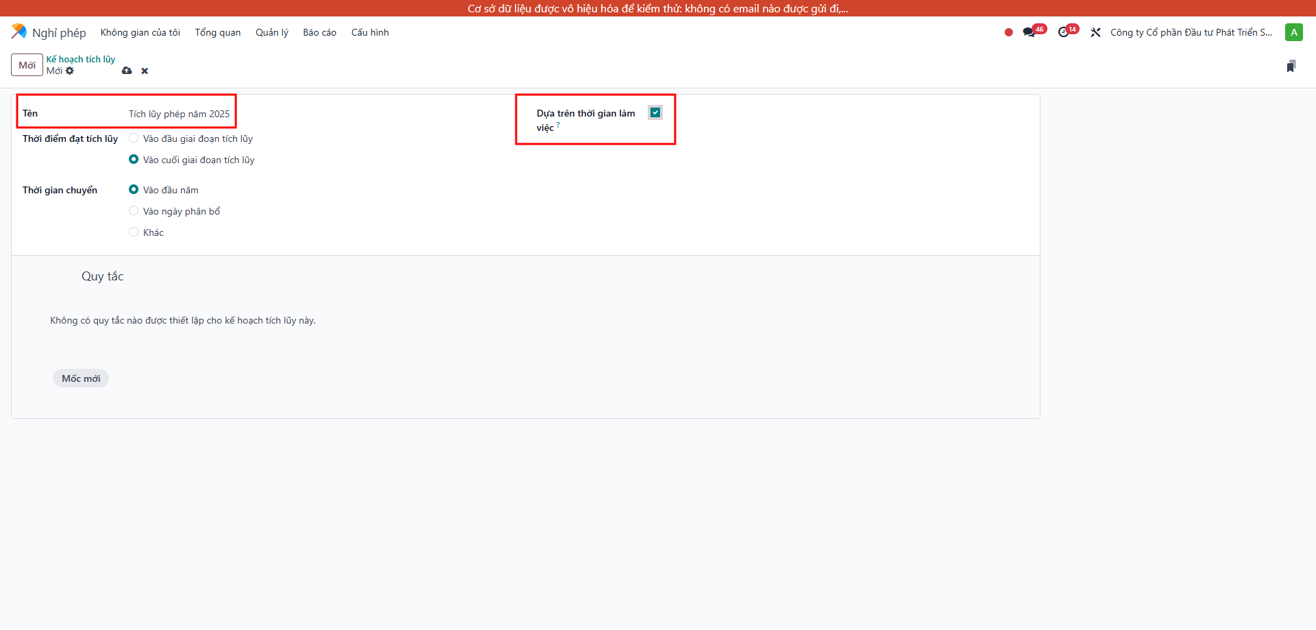1316x630 pixels.
Task: Go to Kế hoạch tích lũy breadcrumb
Action: (x=81, y=59)
